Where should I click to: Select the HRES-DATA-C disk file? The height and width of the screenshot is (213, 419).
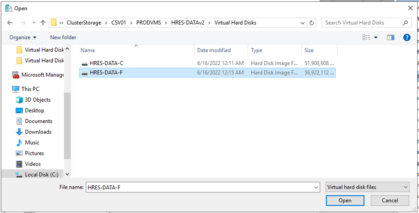[x=106, y=63]
